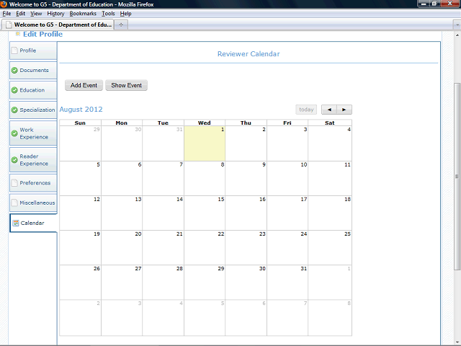Image resolution: width=461 pixels, height=346 pixels.
Task: Select August 11 day cell
Action: click(x=330, y=178)
